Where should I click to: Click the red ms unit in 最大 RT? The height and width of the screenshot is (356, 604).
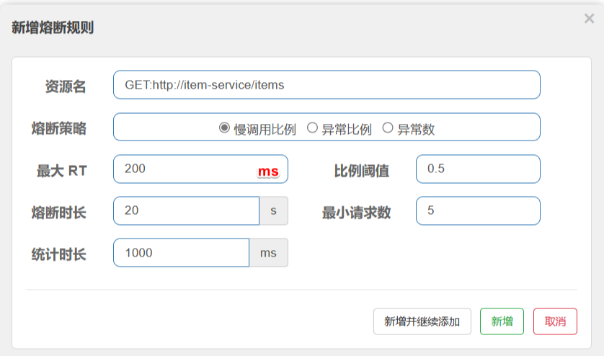(x=268, y=172)
